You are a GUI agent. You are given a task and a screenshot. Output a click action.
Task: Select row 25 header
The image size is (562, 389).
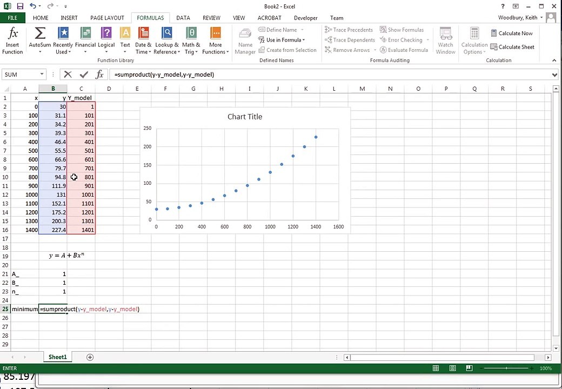(x=5, y=309)
